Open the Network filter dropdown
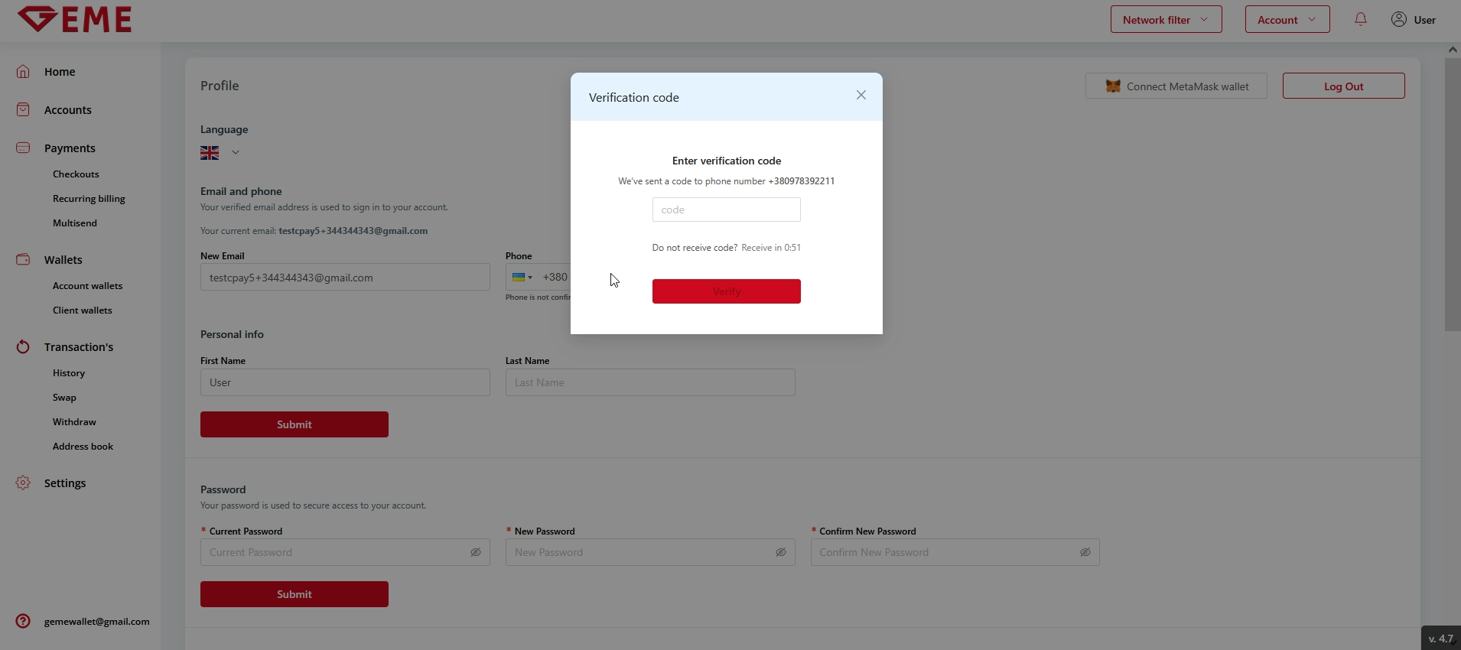The width and height of the screenshot is (1461, 650). coord(1166,20)
